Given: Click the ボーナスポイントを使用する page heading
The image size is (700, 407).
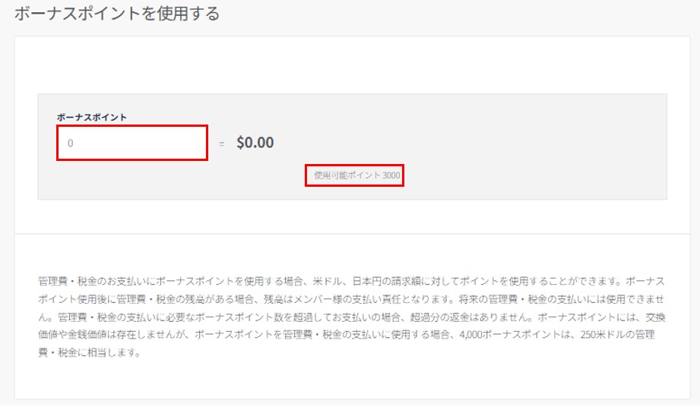Looking at the screenshot, I should [116, 14].
